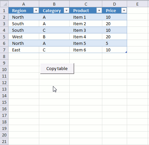Click Category B cell in row 5
The width and height of the screenshot is (149, 145).
pyautogui.click(x=54, y=37)
